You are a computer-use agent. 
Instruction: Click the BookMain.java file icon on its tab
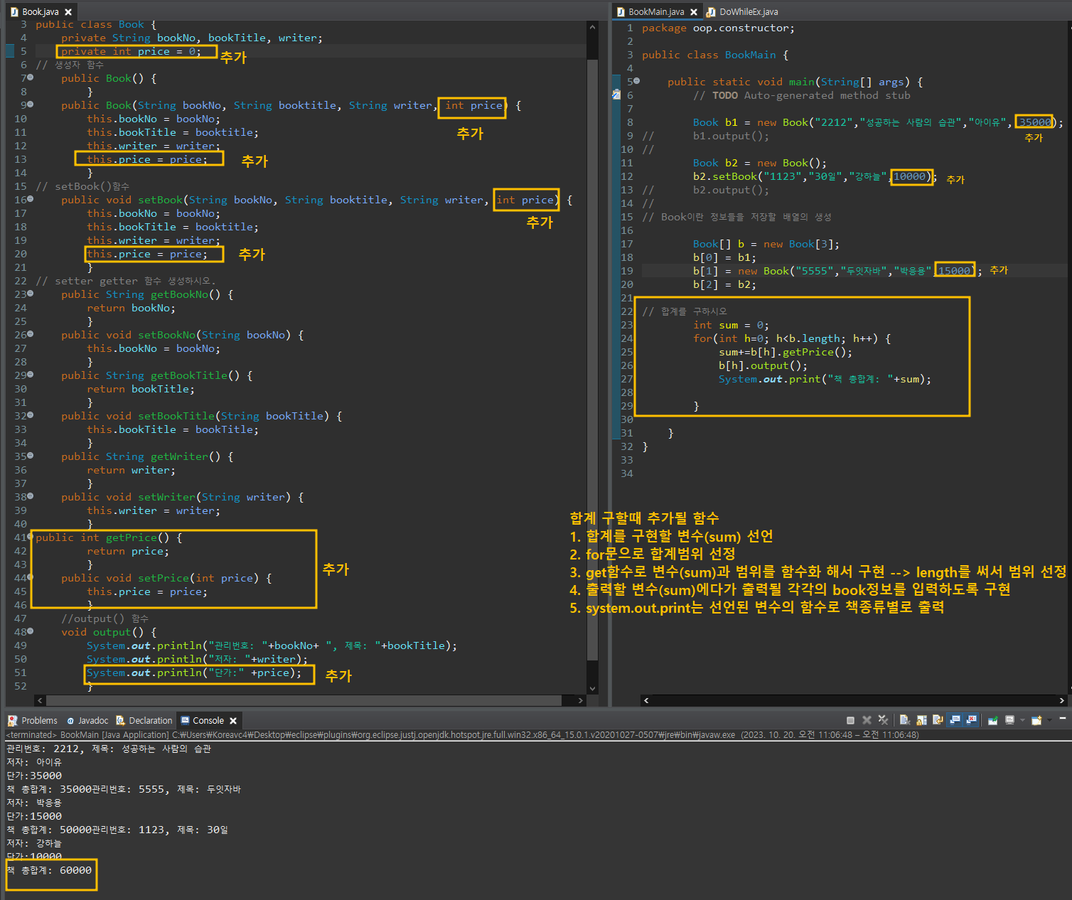pos(621,12)
